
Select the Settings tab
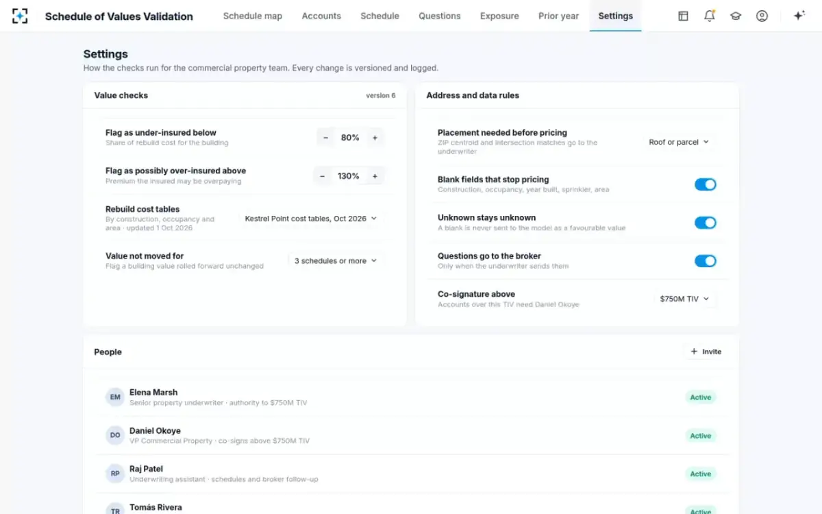(x=615, y=16)
